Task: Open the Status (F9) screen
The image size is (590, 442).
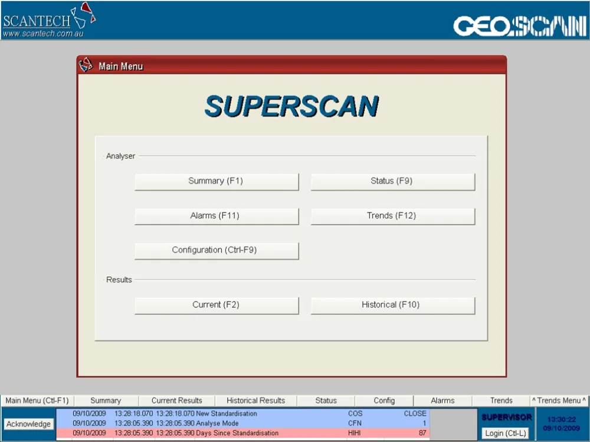Action: click(x=393, y=182)
